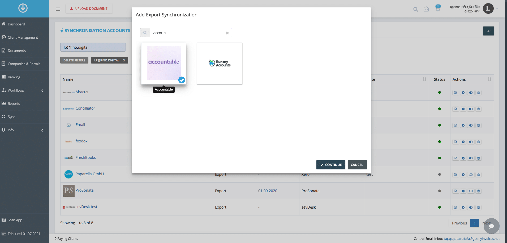This screenshot has width=507, height=243.
Task: Click the dialog search input field
Action: tap(187, 33)
